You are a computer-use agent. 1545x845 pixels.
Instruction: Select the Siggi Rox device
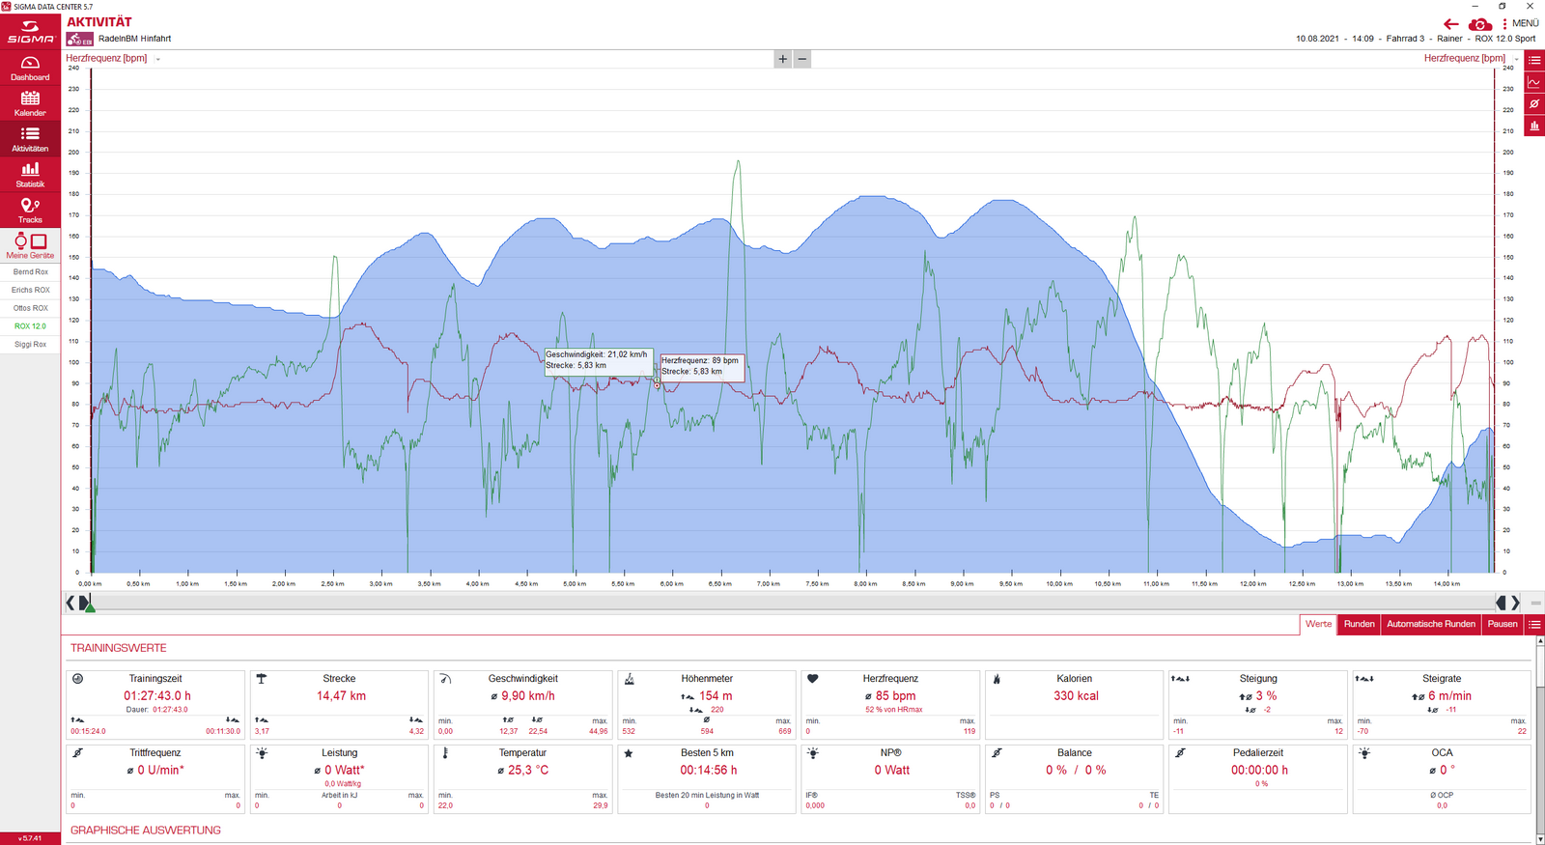click(x=30, y=345)
